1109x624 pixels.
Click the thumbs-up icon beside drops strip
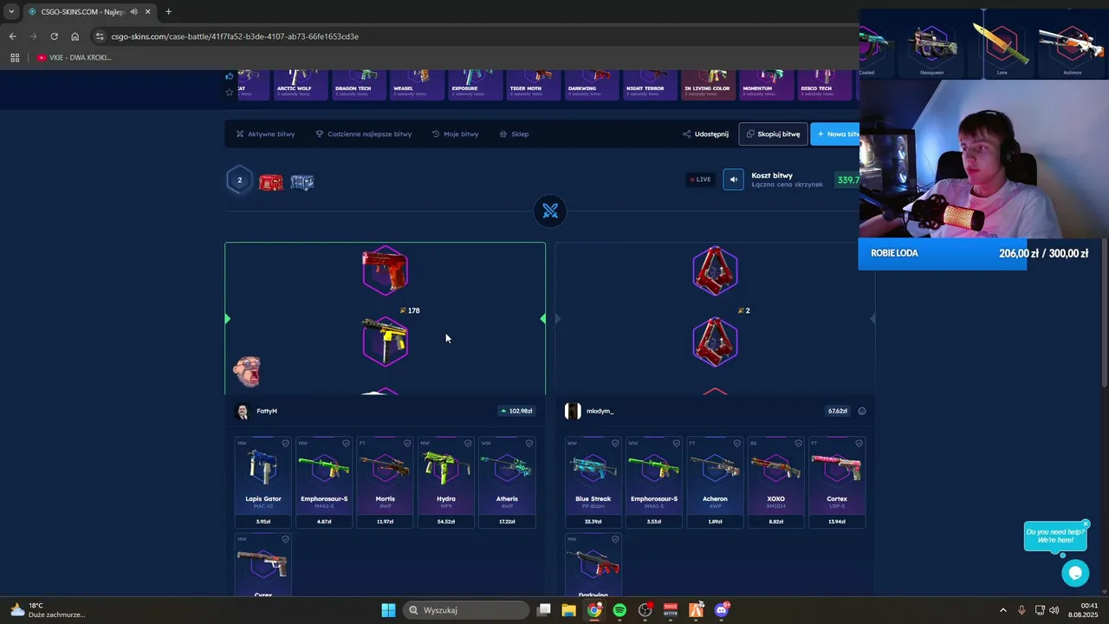pos(230,76)
